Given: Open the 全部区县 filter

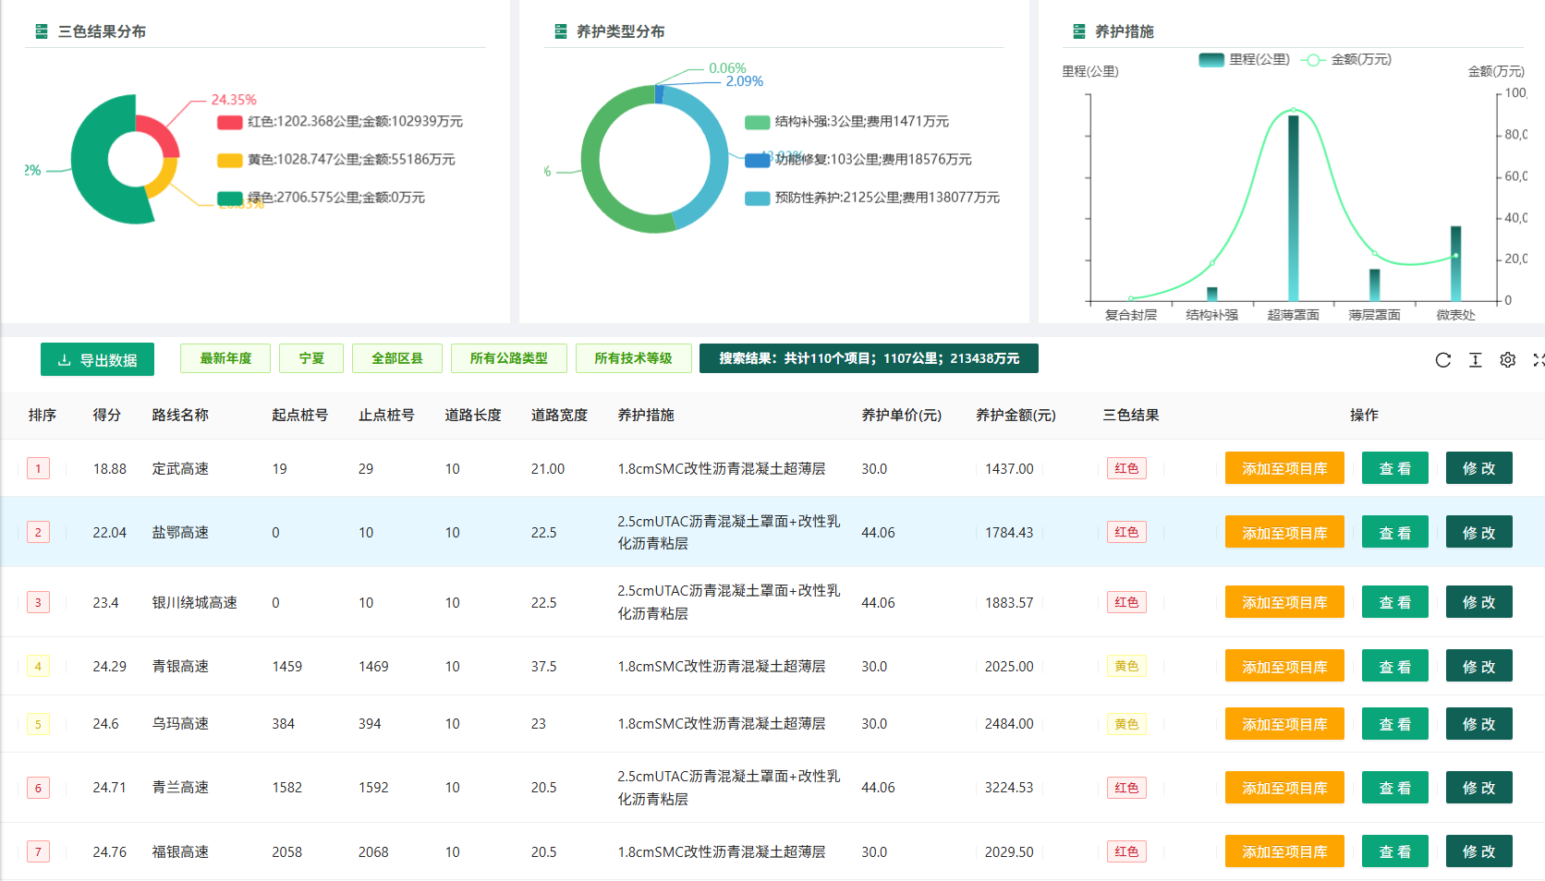Looking at the screenshot, I should (x=397, y=358).
